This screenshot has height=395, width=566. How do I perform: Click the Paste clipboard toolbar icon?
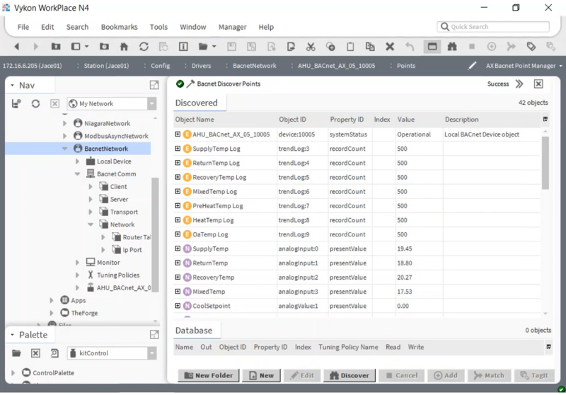pyautogui.click(x=350, y=47)
